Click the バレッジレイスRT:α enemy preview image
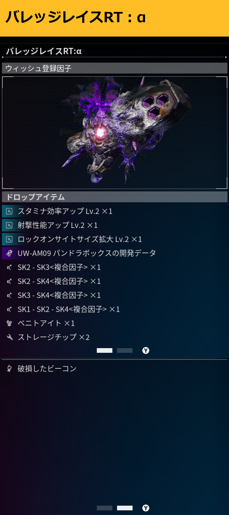Screen dimensions: 229x515 click(x=115, y=133)
